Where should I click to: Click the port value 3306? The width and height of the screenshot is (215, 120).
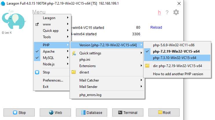tap(136, 34)
